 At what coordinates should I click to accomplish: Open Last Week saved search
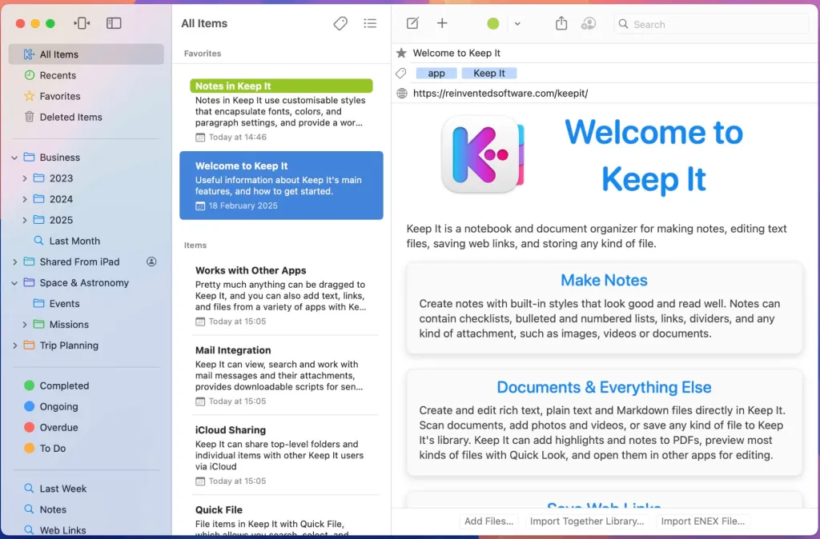point(86,489)
